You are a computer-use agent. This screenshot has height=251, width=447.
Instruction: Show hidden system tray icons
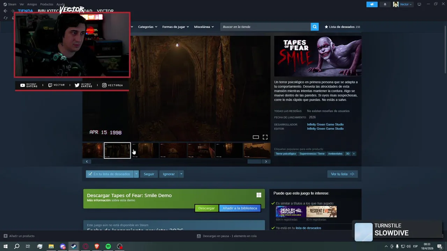(386, 246)
